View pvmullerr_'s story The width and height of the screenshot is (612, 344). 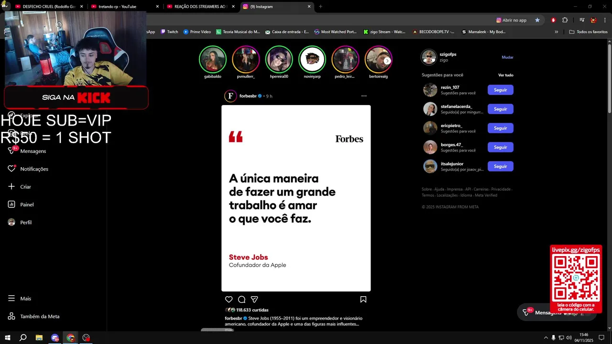click(x=246, y=59)
